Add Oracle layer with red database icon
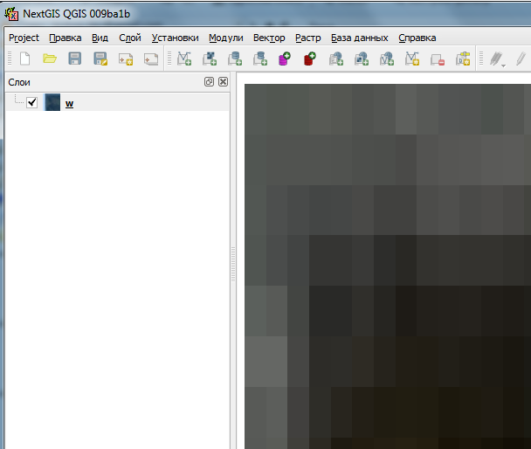Viewport: 531px width, 449px height. pos(310,59)
